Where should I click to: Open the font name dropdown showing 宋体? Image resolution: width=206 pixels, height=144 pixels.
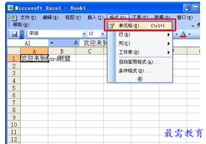coord(84,34)
